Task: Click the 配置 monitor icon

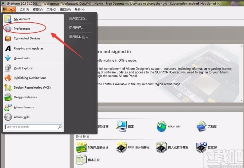Action: click(x=121, y=126)
